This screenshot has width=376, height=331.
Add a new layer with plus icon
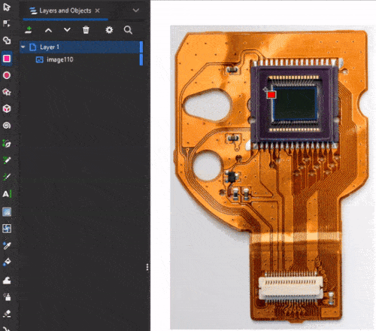tap(29, 30)
